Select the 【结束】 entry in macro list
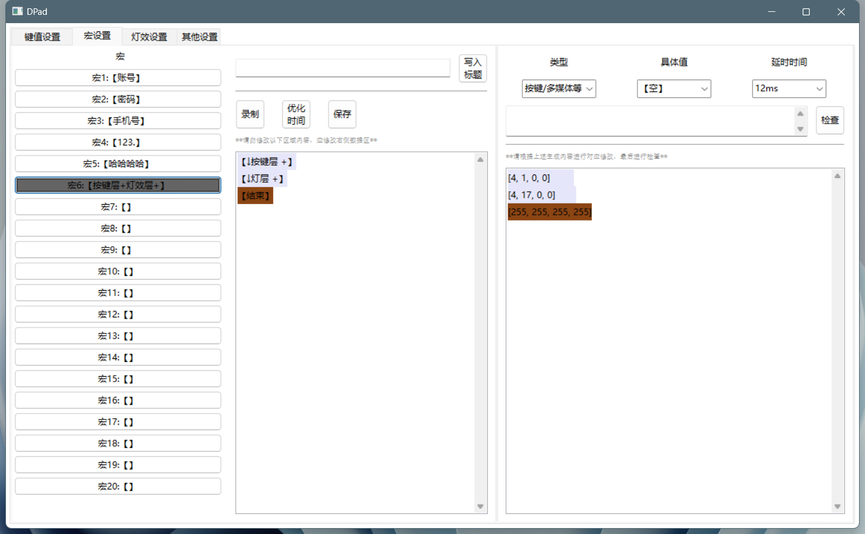 coord(255,196)
